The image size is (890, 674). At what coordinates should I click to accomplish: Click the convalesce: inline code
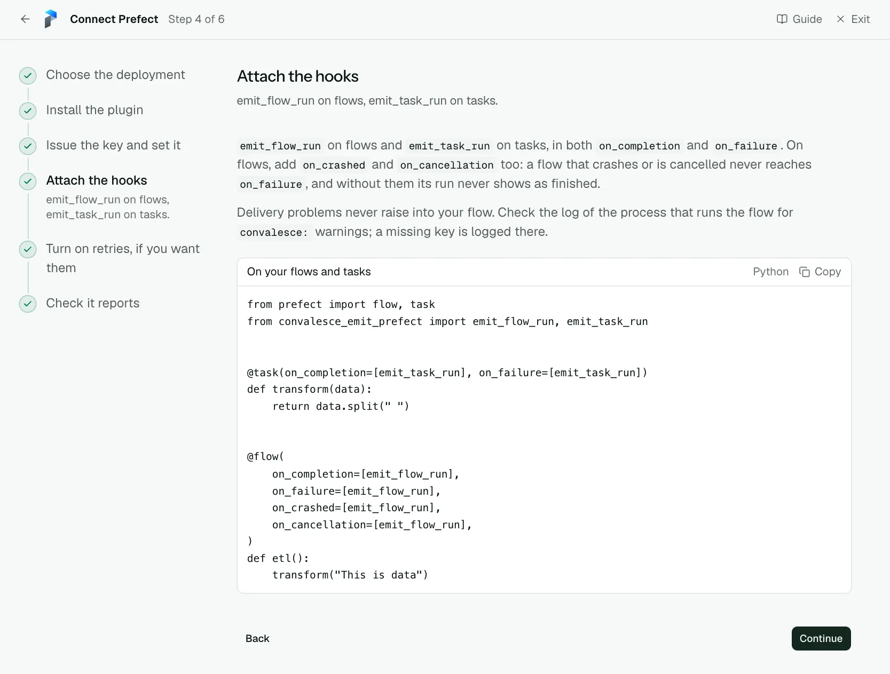click(x=274, y=232)
